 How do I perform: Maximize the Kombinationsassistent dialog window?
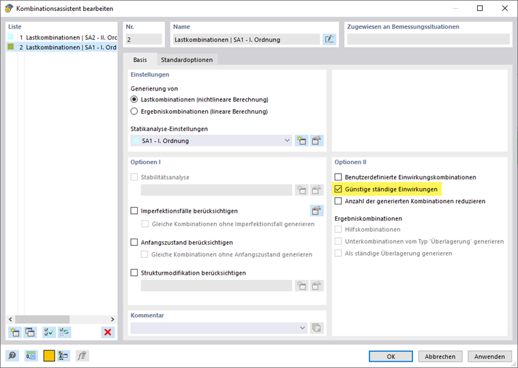tap(480, 8)
